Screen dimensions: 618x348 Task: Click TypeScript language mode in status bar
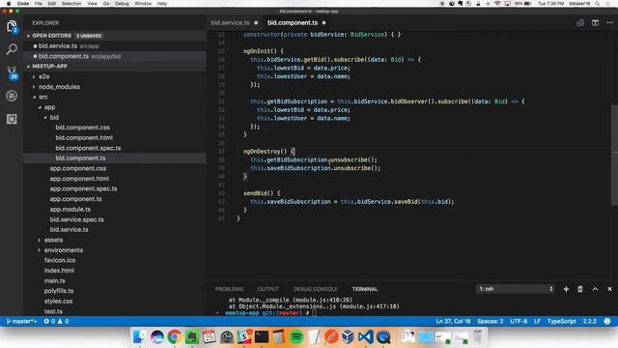click(x=562, y=321)
